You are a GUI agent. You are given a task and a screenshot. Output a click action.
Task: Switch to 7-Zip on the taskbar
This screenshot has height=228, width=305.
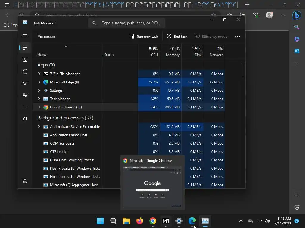coord(166,221)
